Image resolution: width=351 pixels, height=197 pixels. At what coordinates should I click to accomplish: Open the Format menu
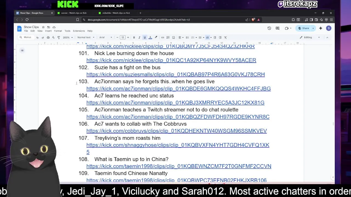[58, 31]
